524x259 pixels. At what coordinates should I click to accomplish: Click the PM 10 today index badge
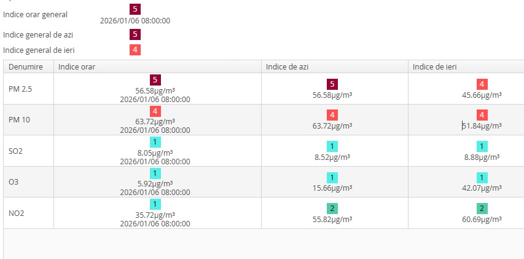(332, 115)
